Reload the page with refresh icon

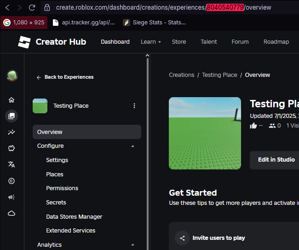tap(32, 8)
